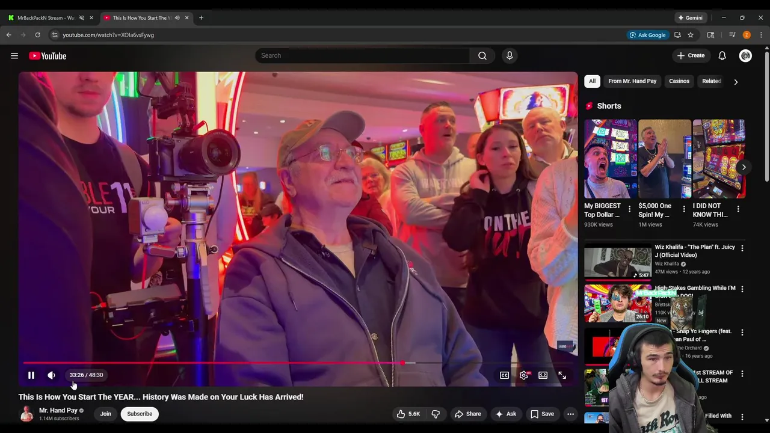Close the MrBackPackN Stream tab
This screenshot has height=433, width=770.
click(x=91, y=17)
